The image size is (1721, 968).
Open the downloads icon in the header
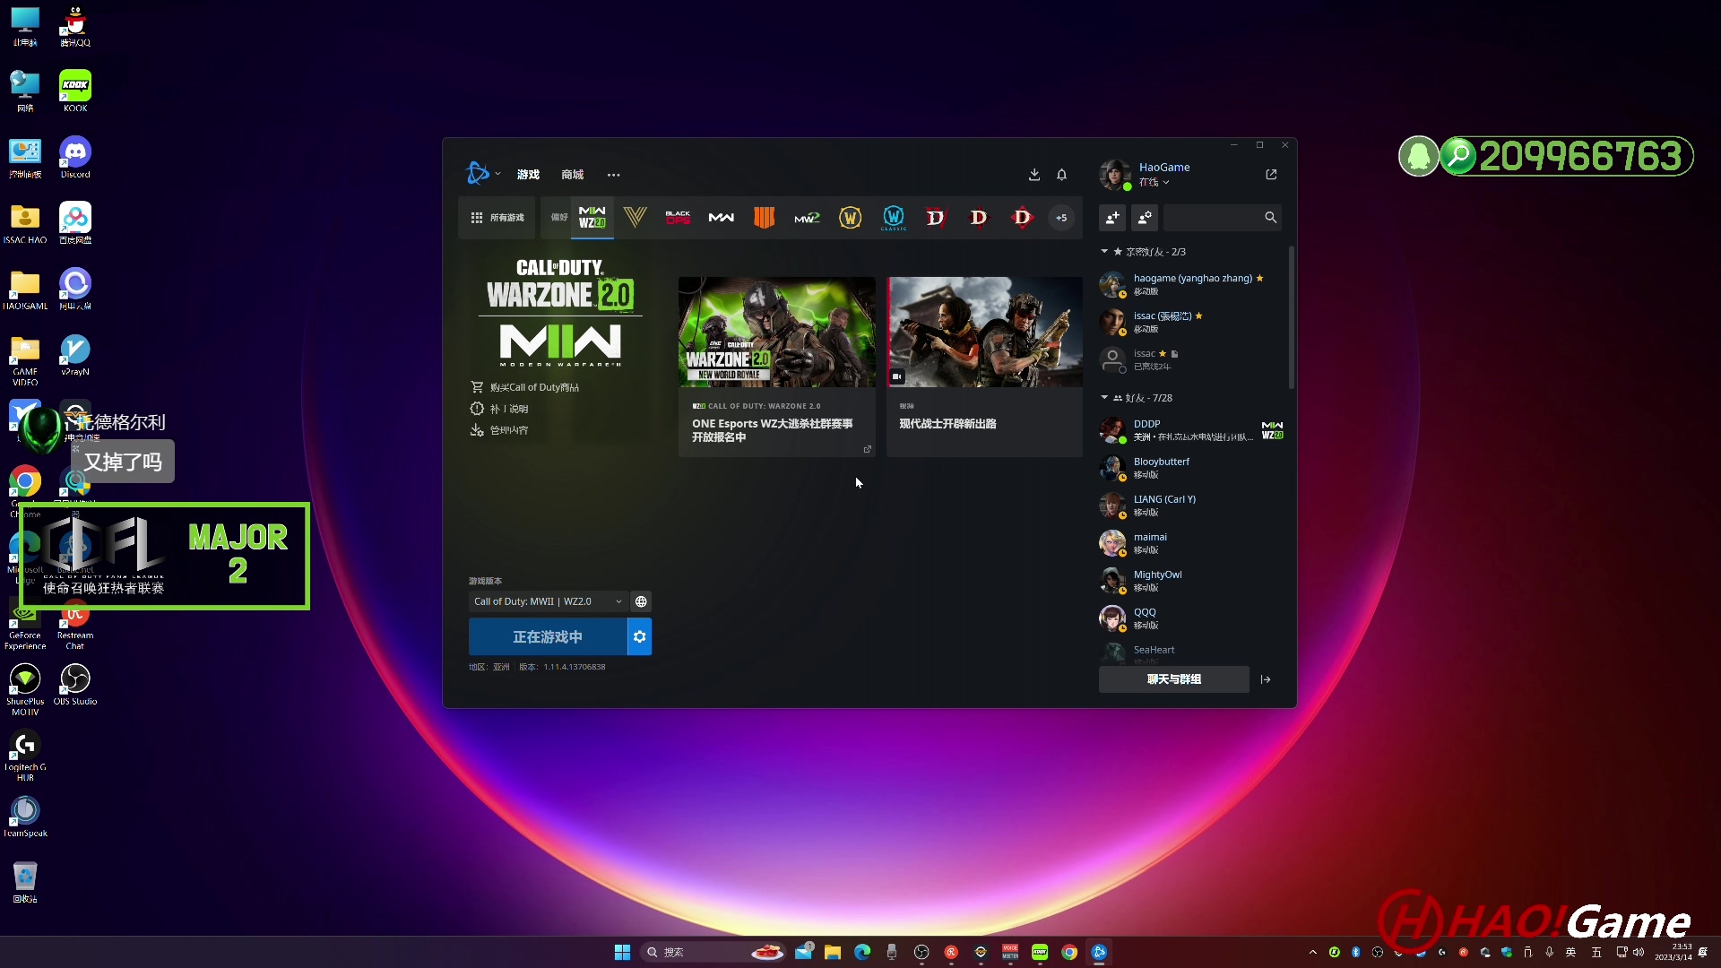tap(1033, 175)
